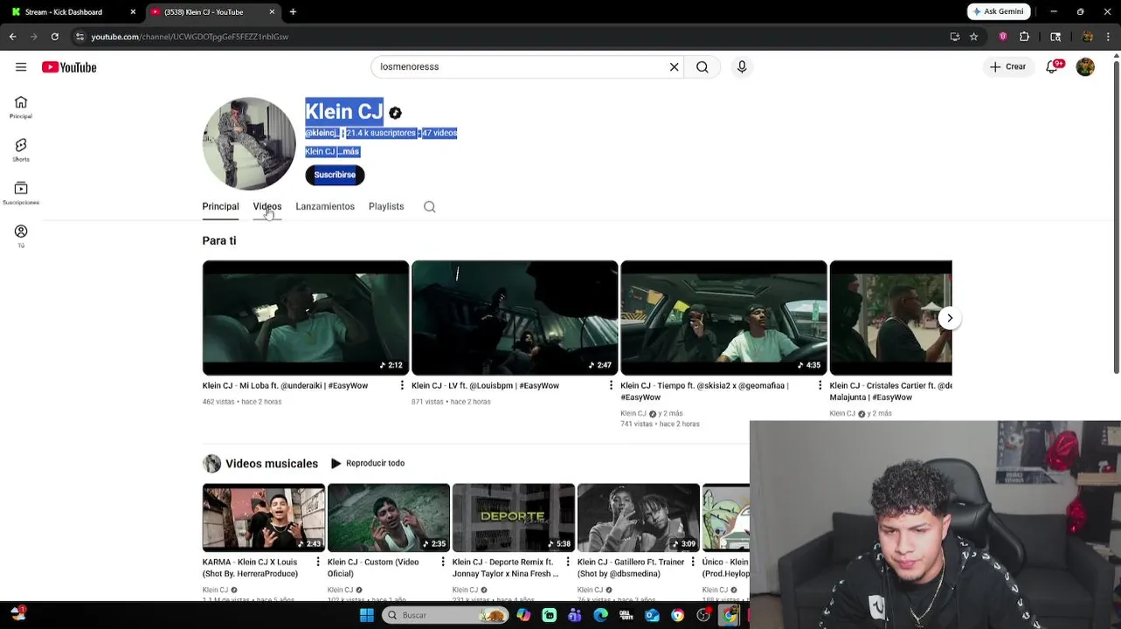Select the Videos channel tab
1121x629 pixels.
(267, 207)
